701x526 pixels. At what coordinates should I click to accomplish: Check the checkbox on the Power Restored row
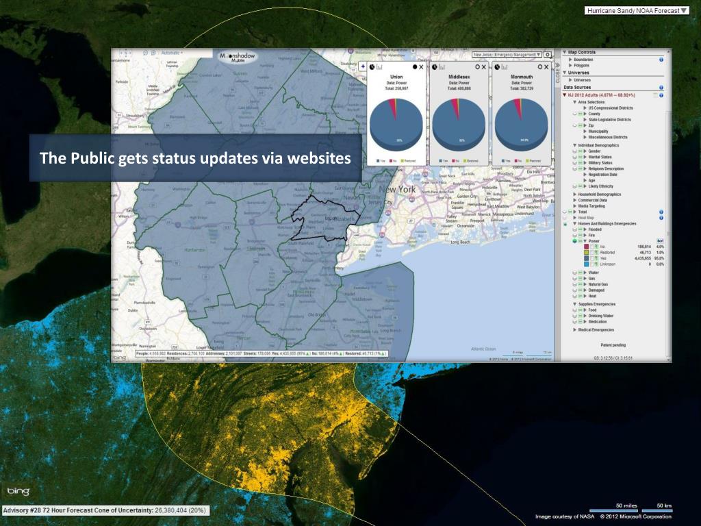click(592, 252)
